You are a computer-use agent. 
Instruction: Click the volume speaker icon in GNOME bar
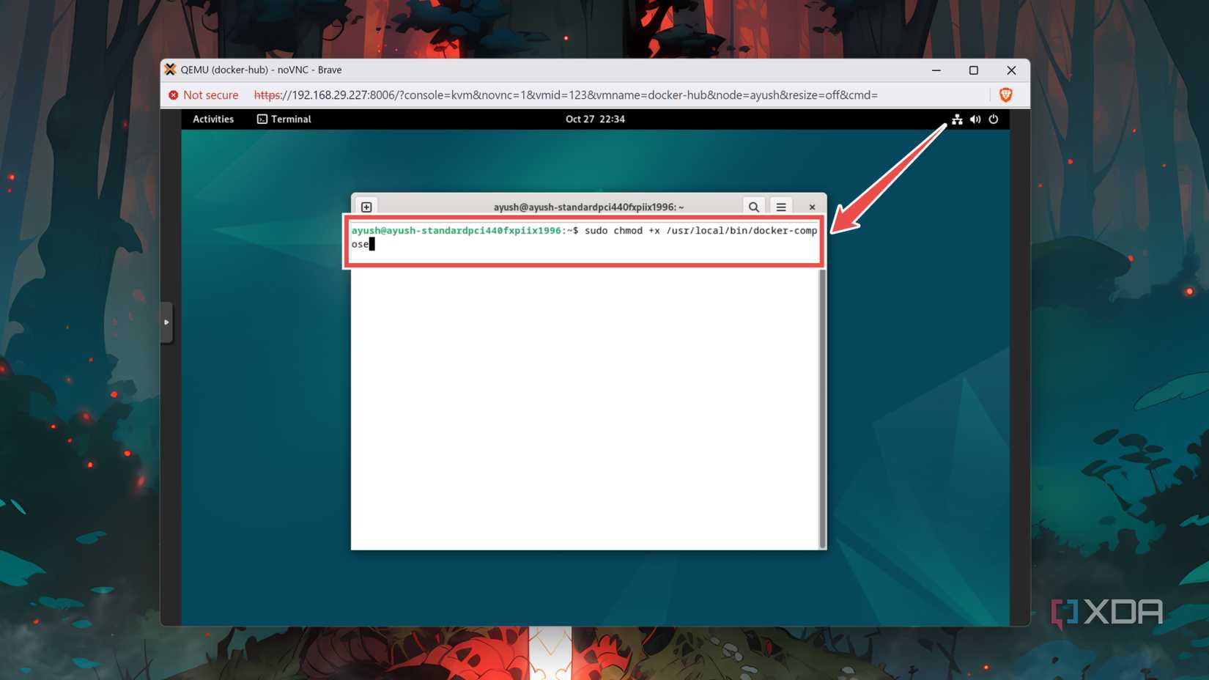(x=975, y=119)
